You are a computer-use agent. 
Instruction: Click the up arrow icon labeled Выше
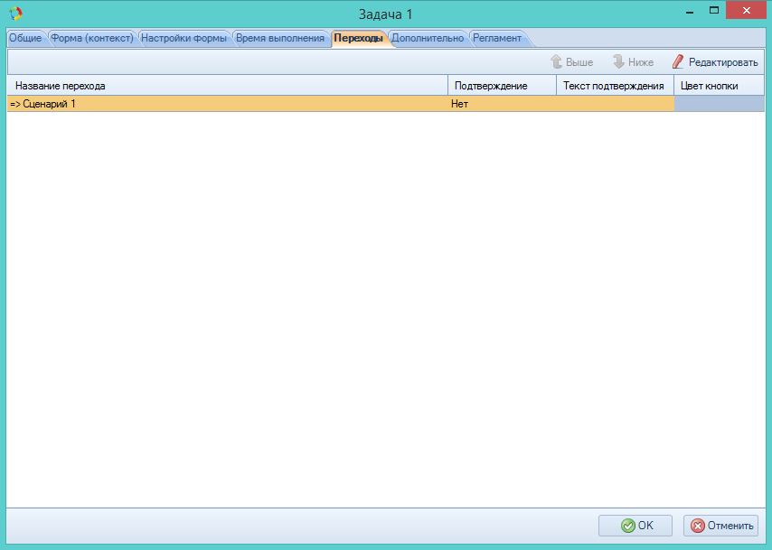(557, 62)
